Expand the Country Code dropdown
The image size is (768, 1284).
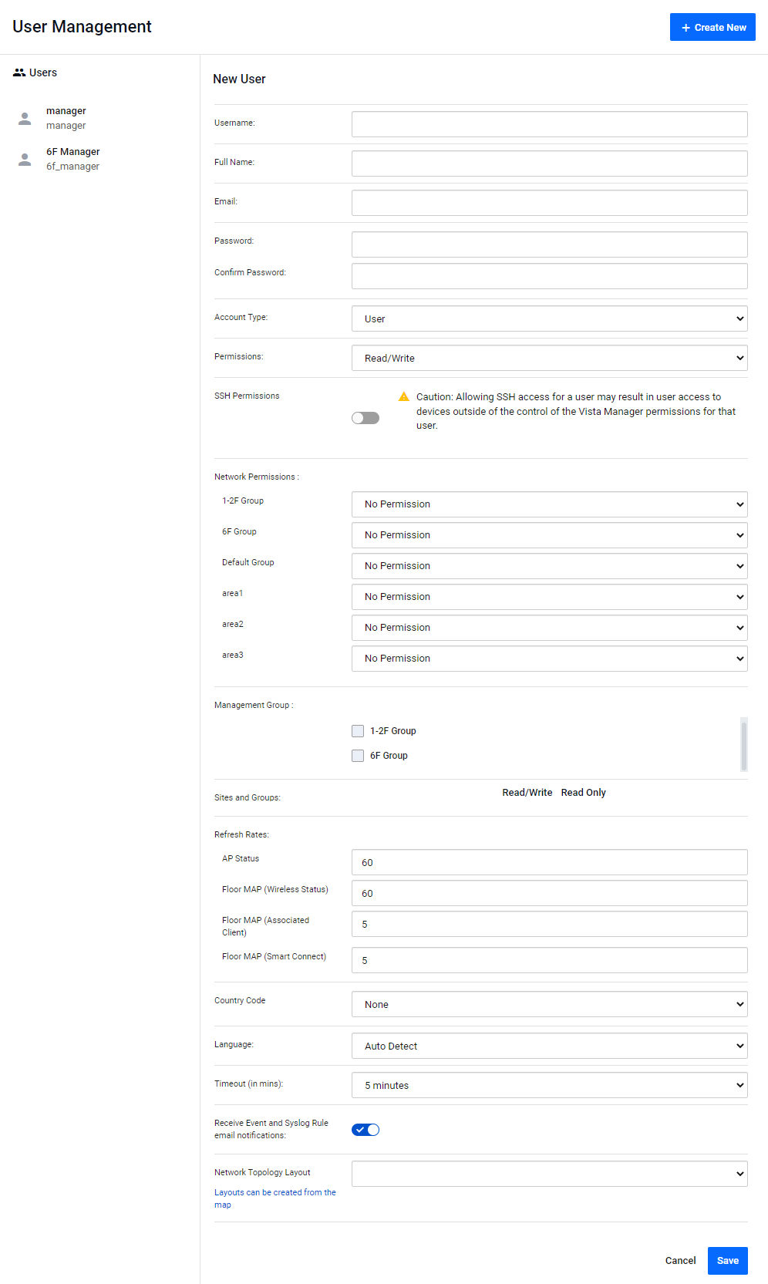coord(549,1004)
